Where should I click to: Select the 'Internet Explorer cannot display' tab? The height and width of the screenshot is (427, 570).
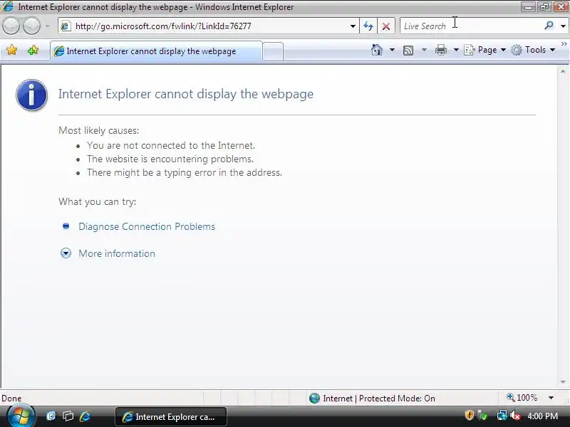click(x=156, y=51)
